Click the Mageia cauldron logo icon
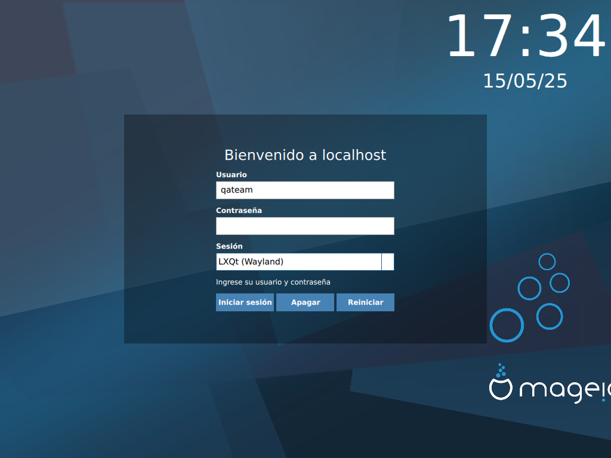The height and width of the screenshot is (458, 611). click(501, 389)
